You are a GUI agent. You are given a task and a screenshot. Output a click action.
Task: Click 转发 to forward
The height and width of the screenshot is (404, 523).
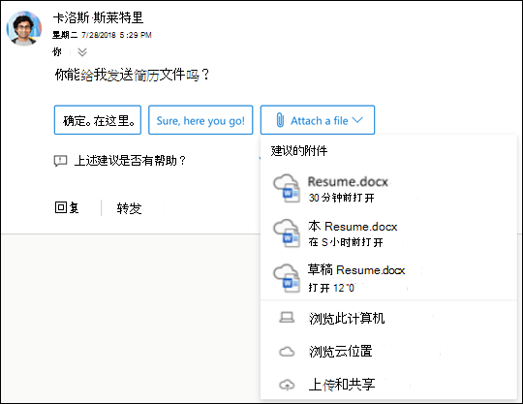130,208
